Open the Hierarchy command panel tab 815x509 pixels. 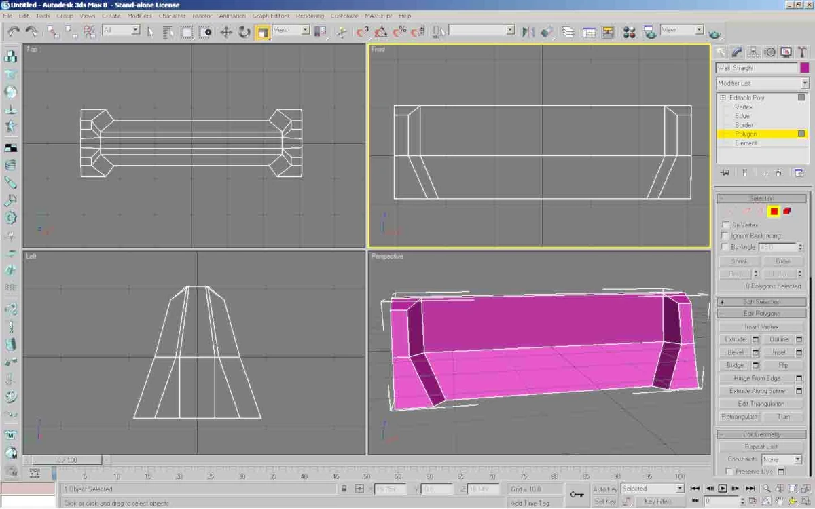tap(754, 52)
